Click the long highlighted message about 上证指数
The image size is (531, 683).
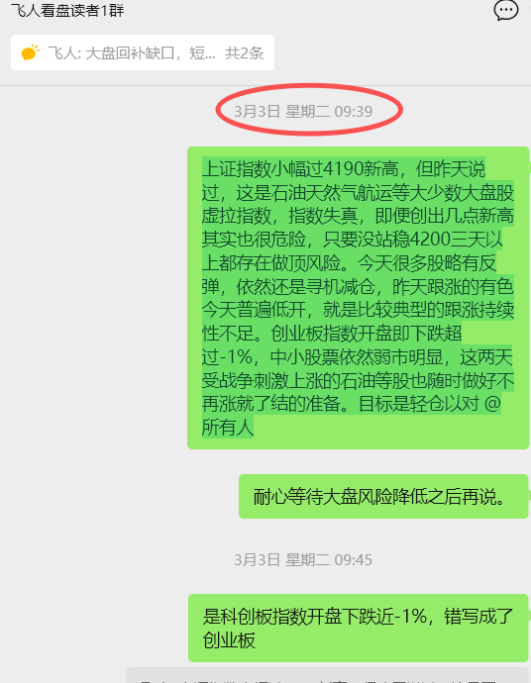pyautogui.click(x=358, y=298)
